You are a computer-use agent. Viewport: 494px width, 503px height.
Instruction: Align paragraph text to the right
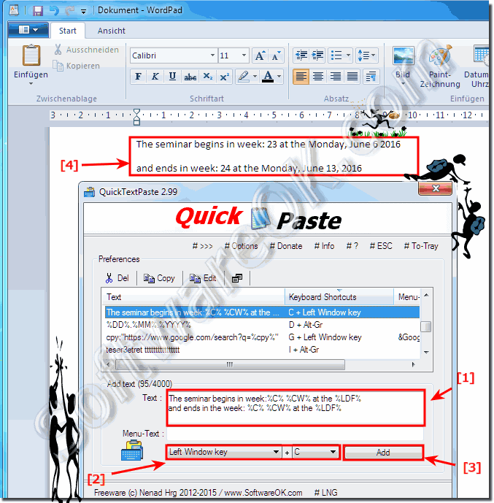click(x=336, y=77)
